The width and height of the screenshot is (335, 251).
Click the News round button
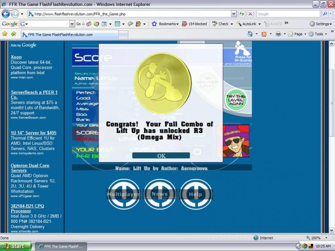pyautogui.click(x=160, y=194)
